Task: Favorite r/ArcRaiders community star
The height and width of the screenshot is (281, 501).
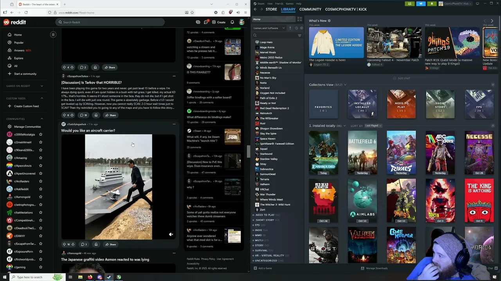Action: [41, 181]
